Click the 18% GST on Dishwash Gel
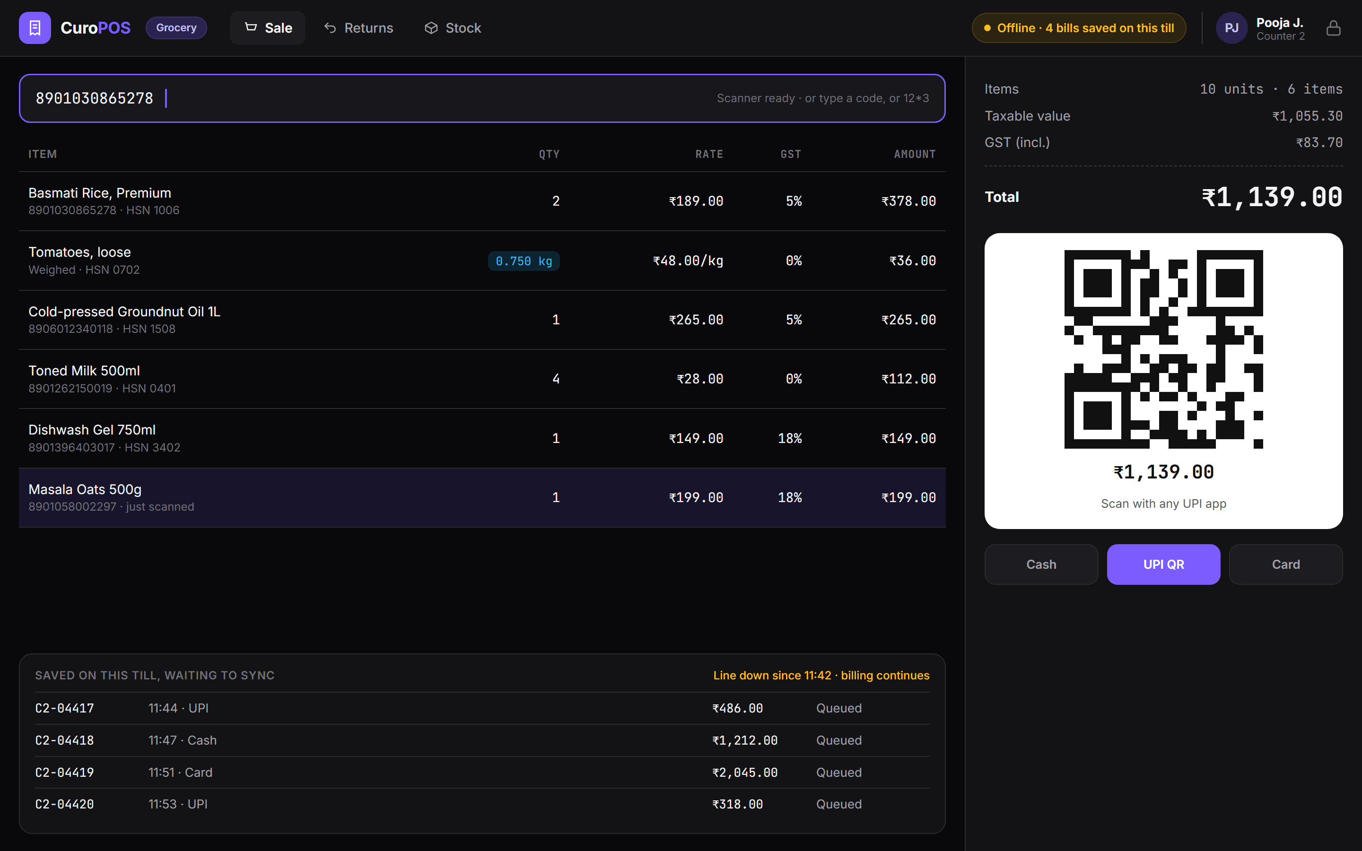Screen dimensions: 1362x851 tap(790, 438)
